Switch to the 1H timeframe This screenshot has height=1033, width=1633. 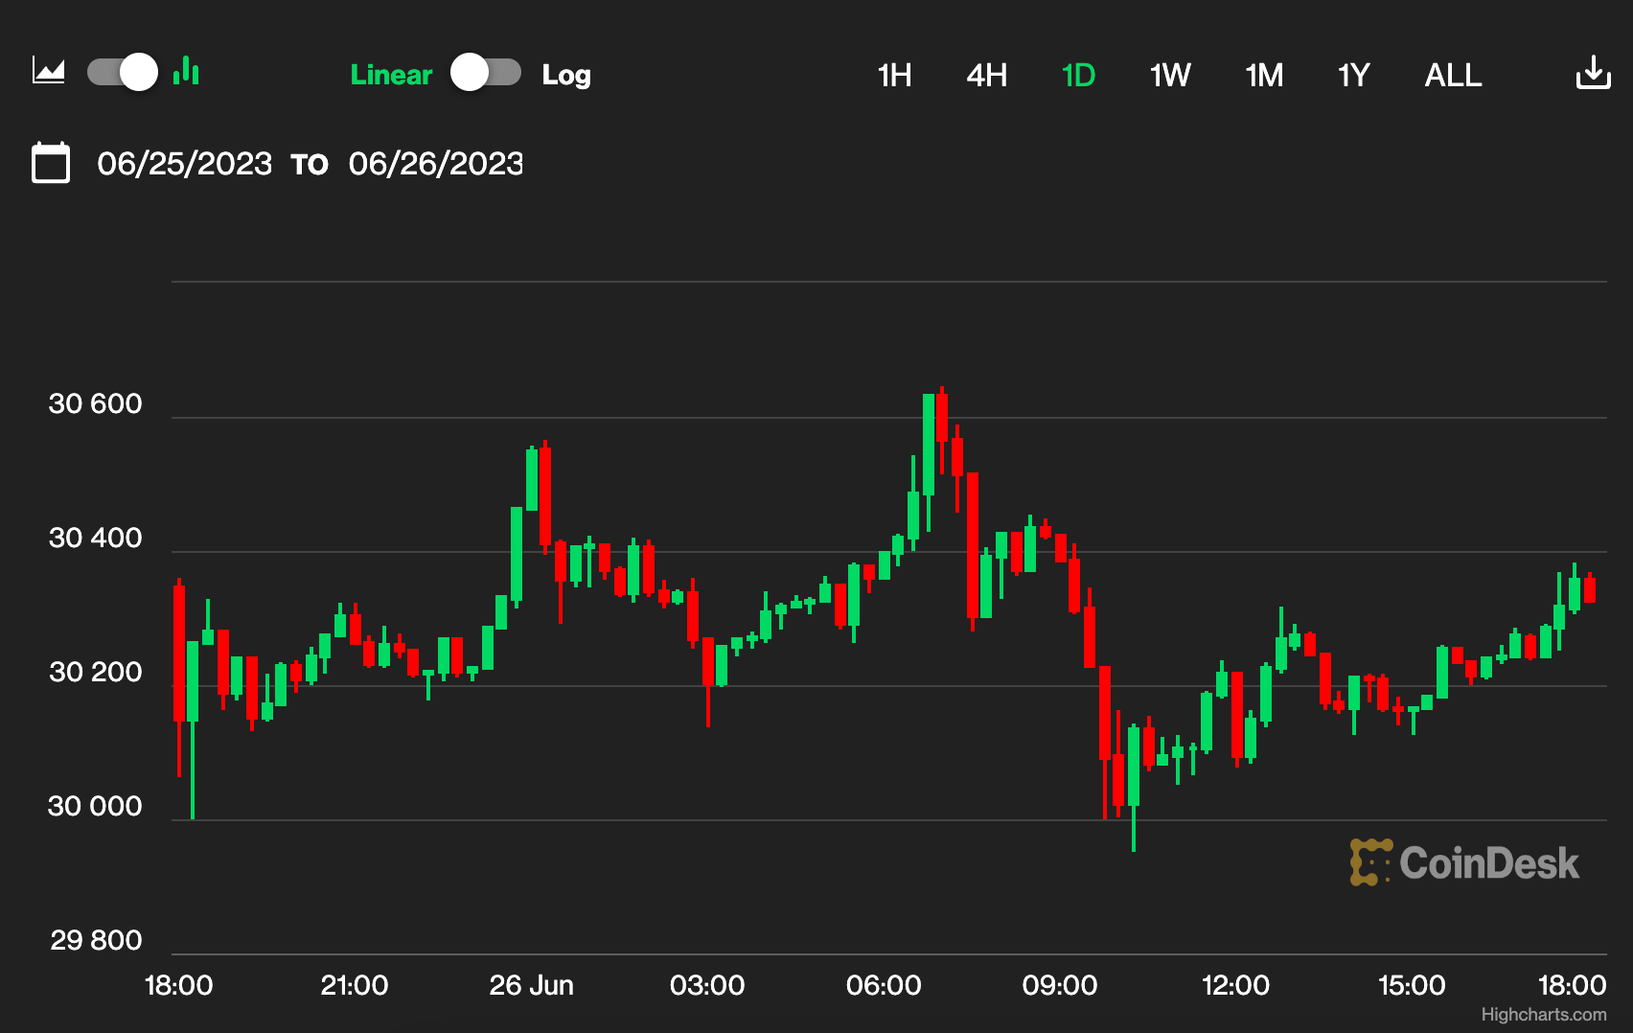[x=894, y=75]
